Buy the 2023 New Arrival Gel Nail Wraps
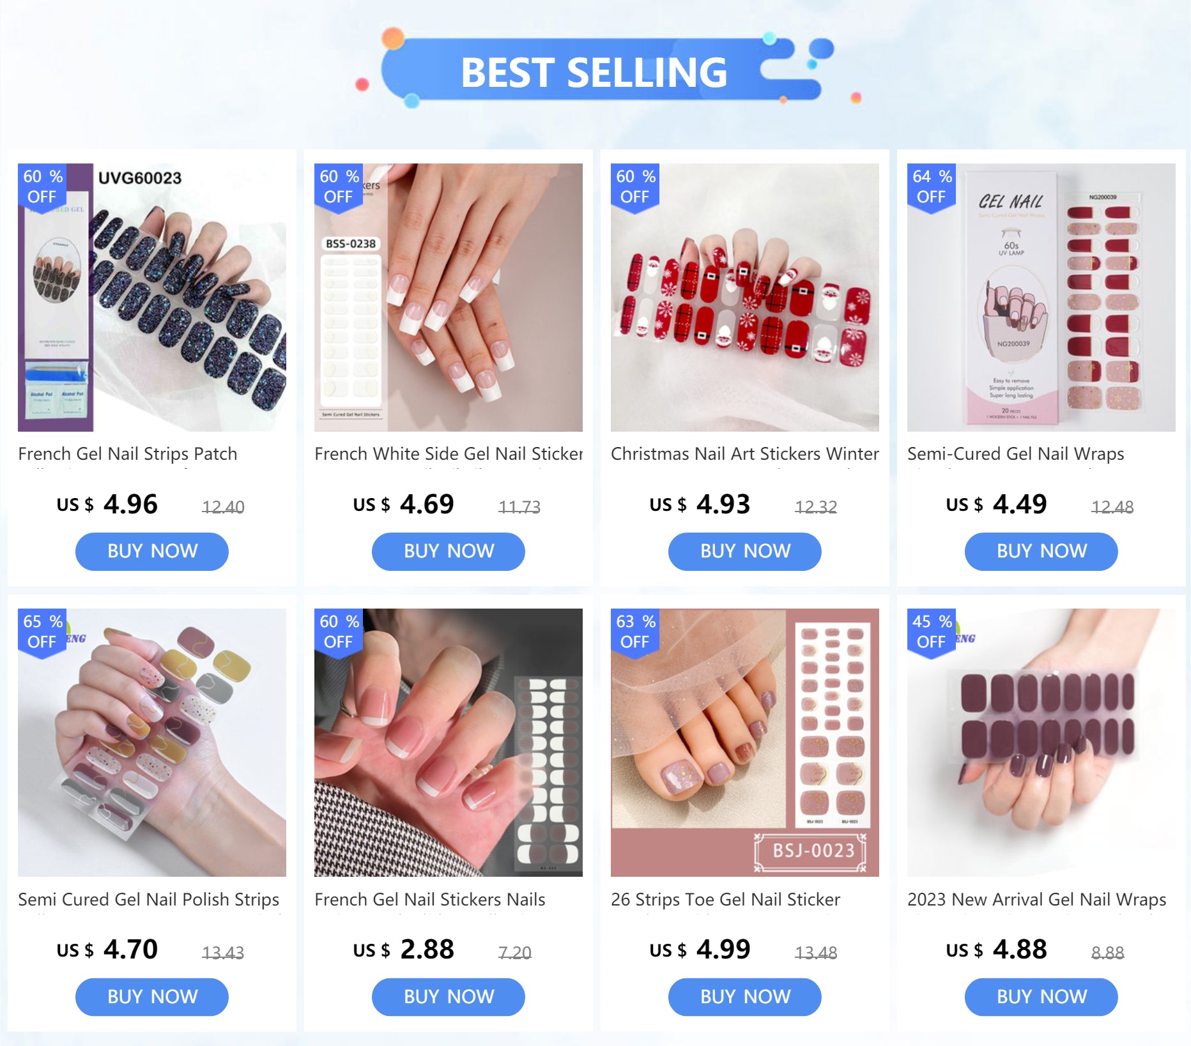 click(1041, 997)
